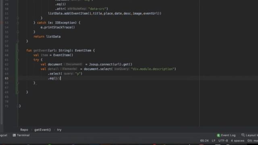Click the 65:24 caret position indicator

(x=204, y=141)
